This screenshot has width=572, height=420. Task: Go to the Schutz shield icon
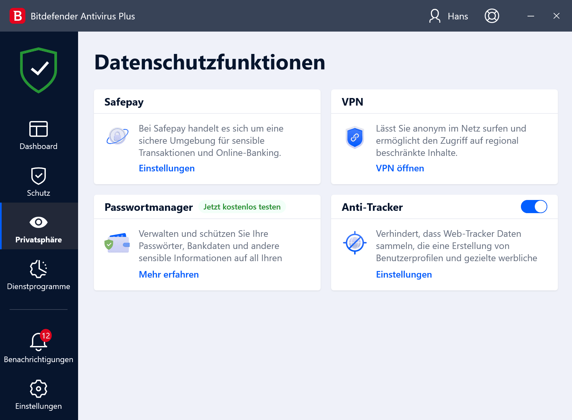click(39, 176)
